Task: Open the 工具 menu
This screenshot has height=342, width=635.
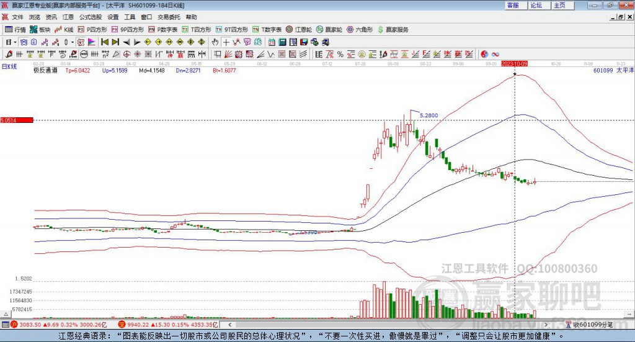Action: (130, 17)
